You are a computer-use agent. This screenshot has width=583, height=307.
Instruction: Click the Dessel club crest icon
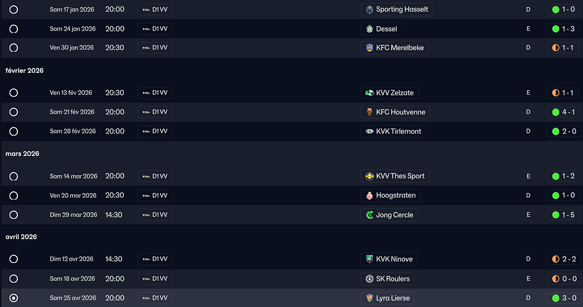point(369,29)
